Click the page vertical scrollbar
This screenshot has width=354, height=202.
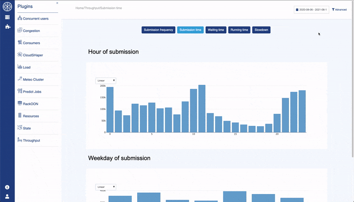point(352,89)
